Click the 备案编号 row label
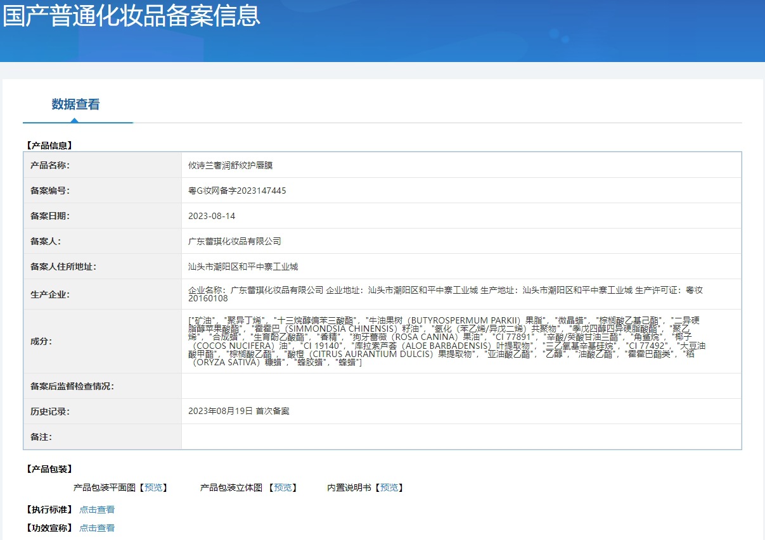 (x=50, y=191)
